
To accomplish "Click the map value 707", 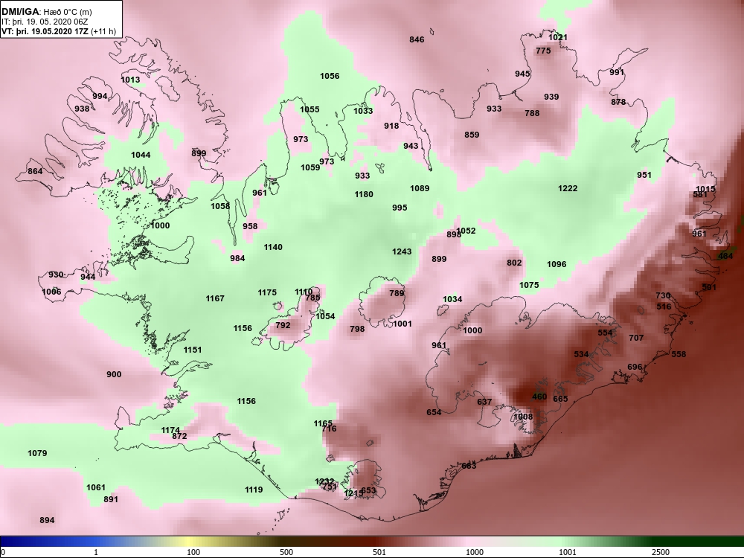I will point(636,338).
